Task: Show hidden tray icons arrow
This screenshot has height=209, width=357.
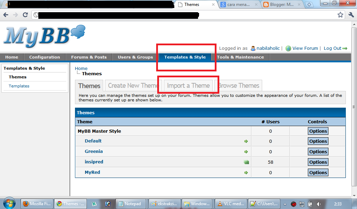Action: [x=285, y=204]
